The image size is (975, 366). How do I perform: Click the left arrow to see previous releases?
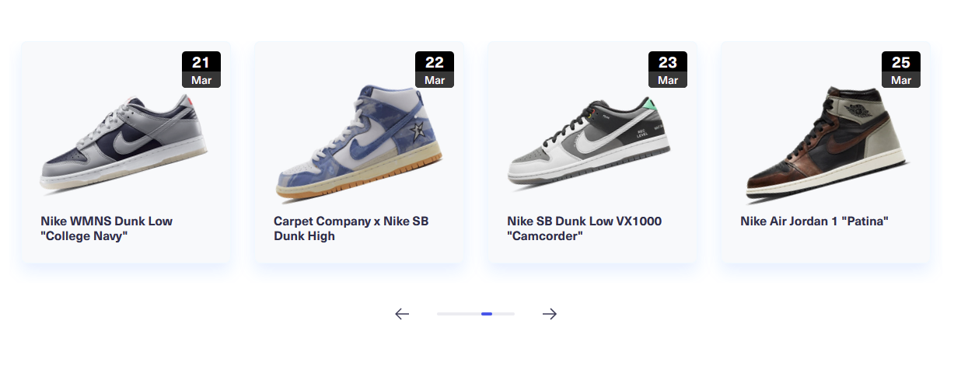click(402, 314)
